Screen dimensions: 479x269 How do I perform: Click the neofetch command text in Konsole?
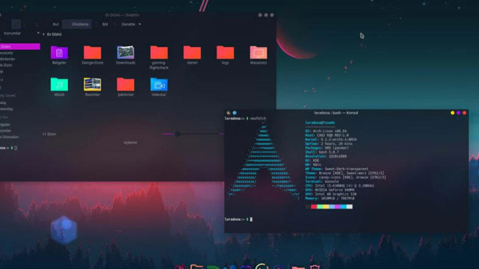(x=258, y=118)
